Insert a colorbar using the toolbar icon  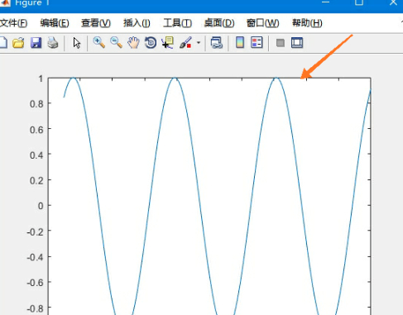coord(240,43)
